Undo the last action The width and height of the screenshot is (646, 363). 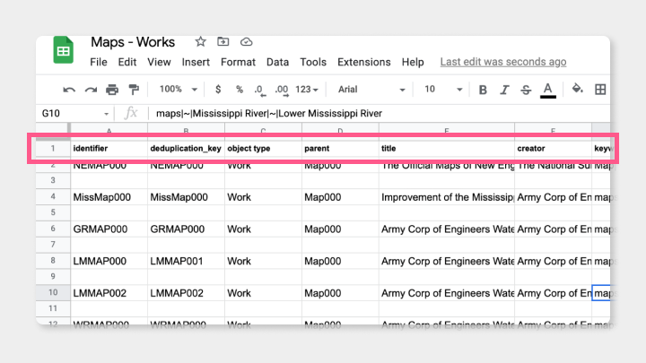[69, 90]
